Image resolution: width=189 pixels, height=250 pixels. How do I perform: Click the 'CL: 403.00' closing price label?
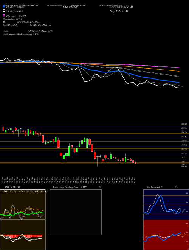tap(70, 7)
